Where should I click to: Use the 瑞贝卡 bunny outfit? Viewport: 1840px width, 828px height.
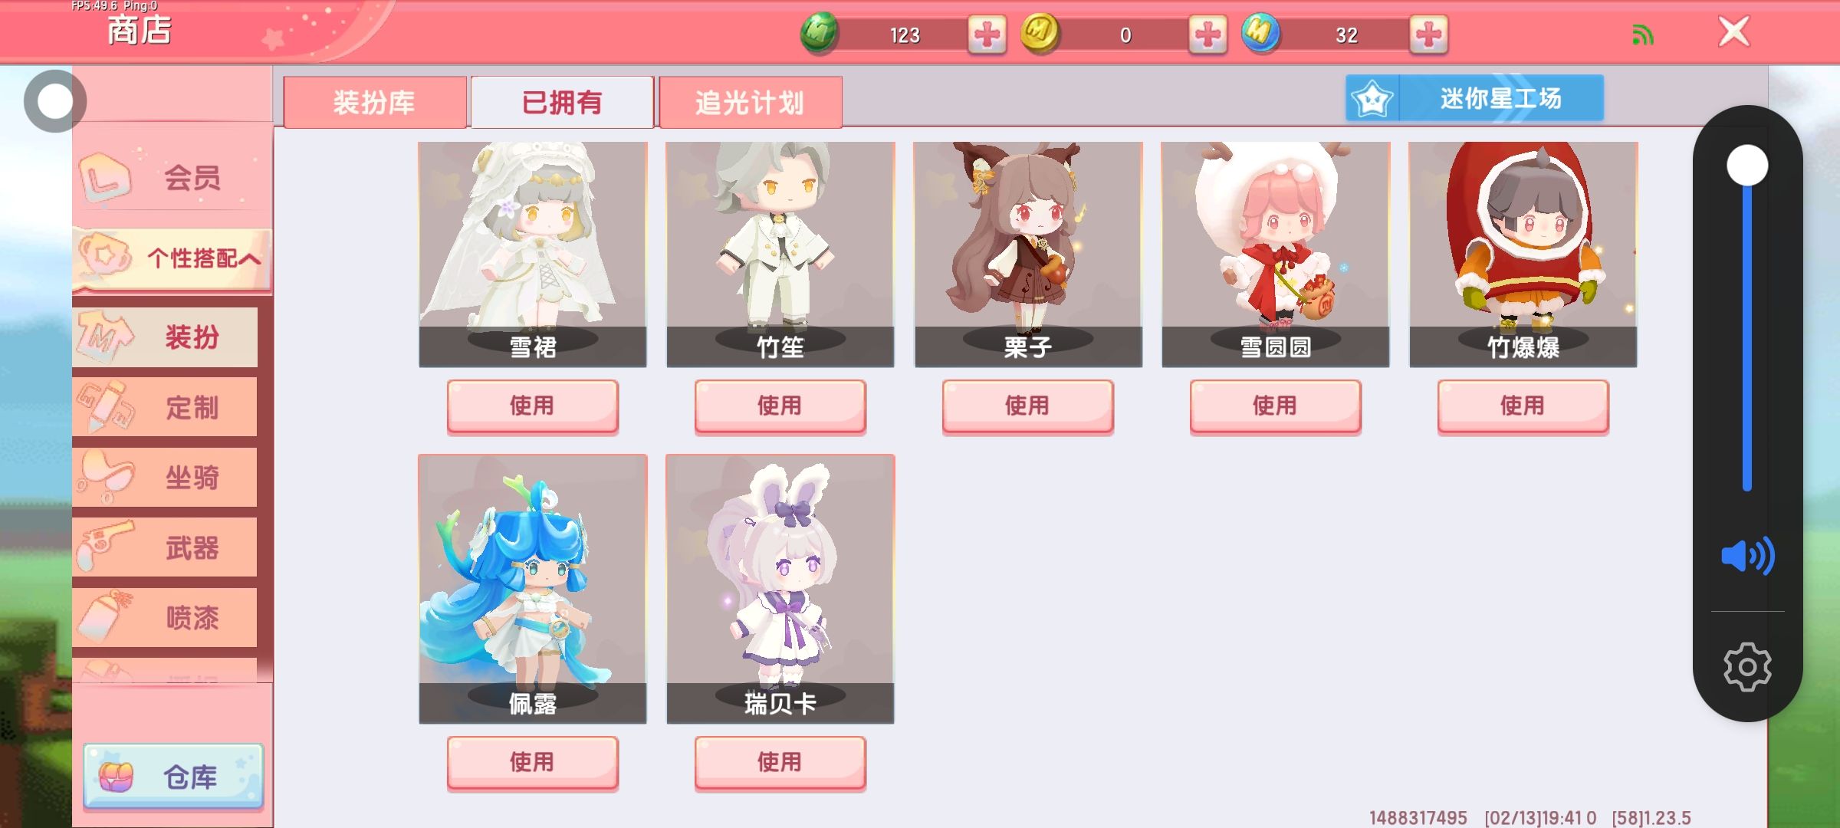pos(780,762)
